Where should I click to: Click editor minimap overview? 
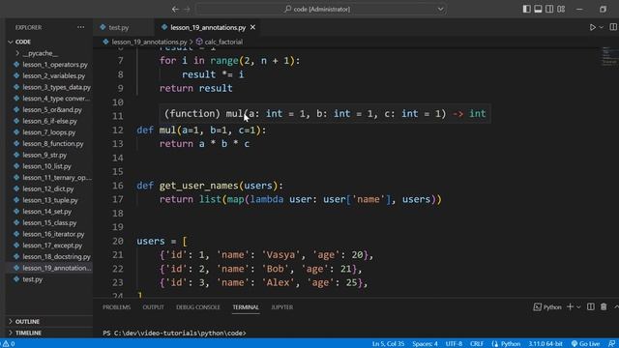tap(609, 57)
